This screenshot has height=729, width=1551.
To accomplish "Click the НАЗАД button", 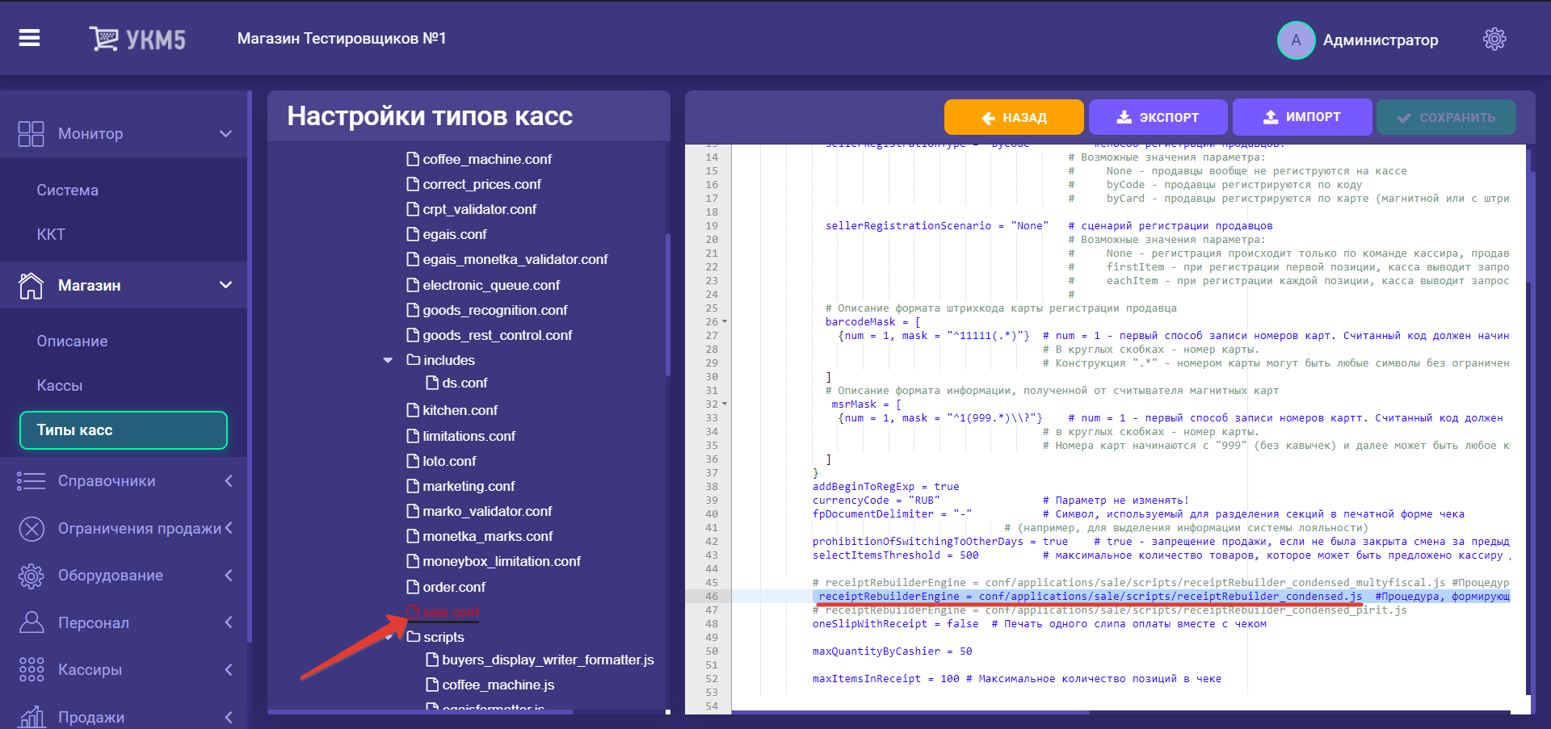I will tap(1014, 117).
